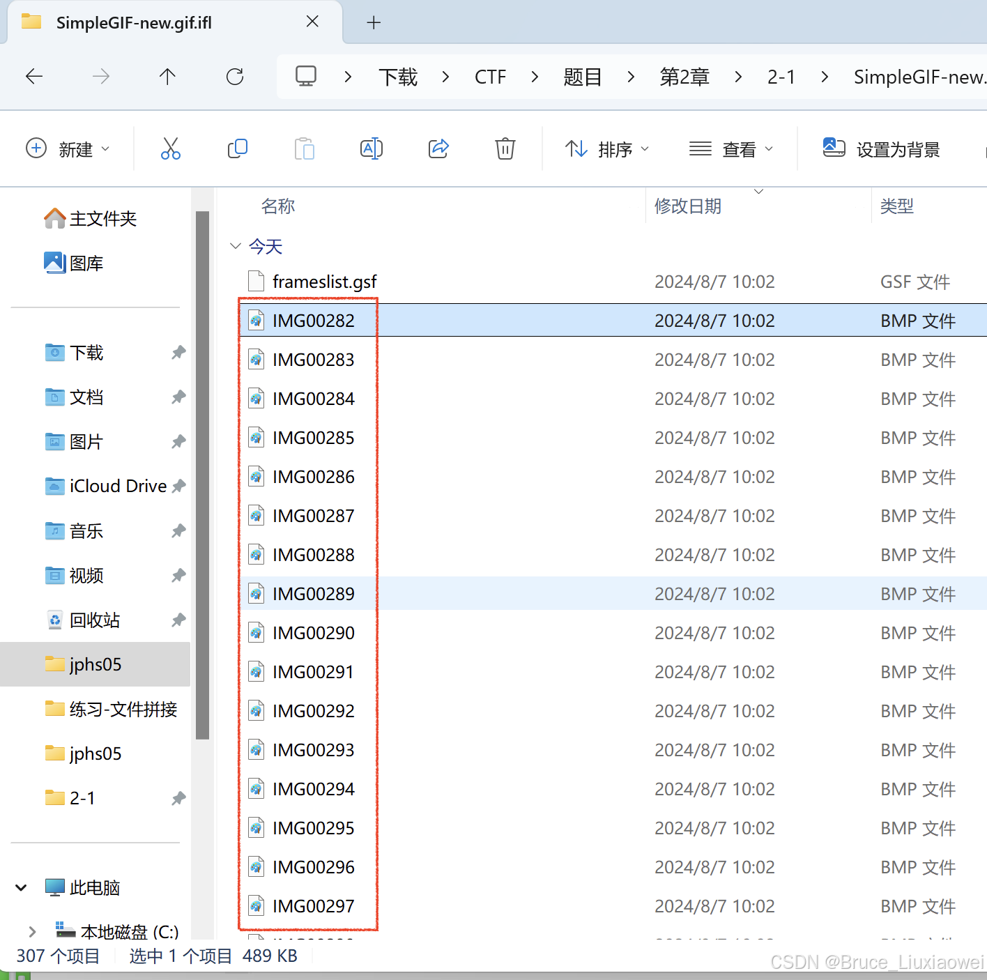987x980 pixels.
Task: Cut the selected file
Action: pos(171,148)
